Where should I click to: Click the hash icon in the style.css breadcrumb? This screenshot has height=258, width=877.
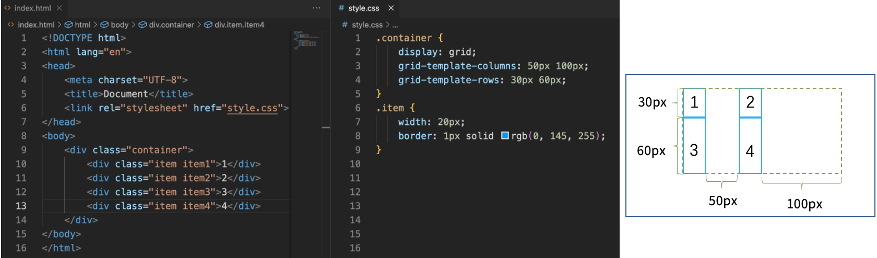345,25
